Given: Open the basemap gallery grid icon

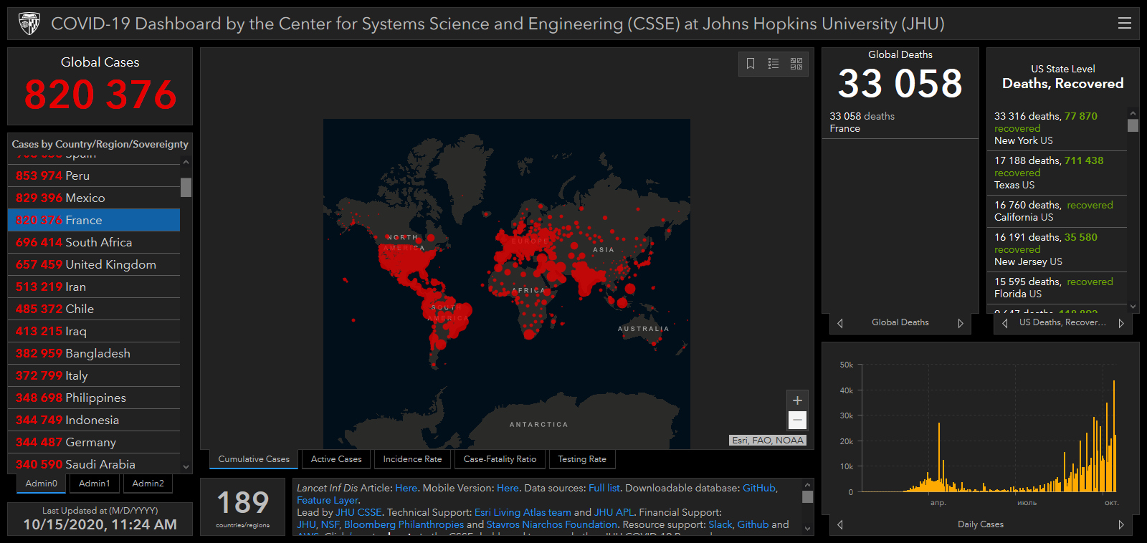Looking at the screenshot, I should [796, 64].
